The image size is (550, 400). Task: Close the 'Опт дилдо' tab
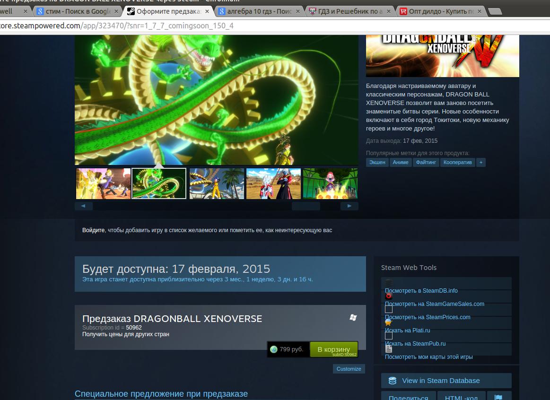pyautogui.click(x=480, y=11)
